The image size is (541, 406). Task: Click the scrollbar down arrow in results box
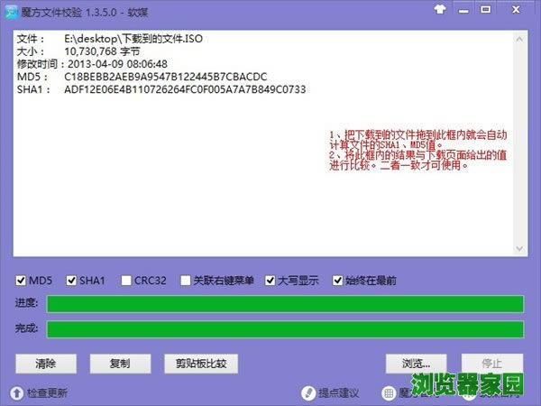click(519, 249)
